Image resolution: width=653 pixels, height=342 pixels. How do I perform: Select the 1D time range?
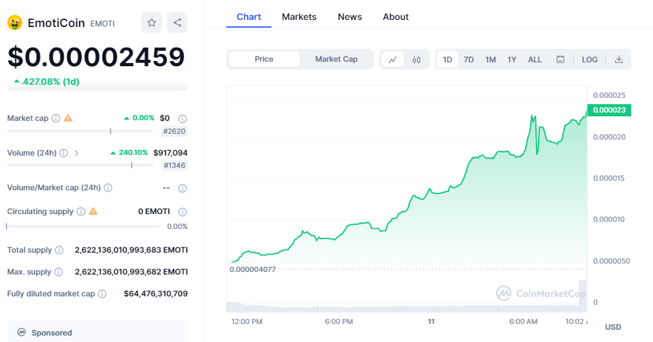point(447,59)
